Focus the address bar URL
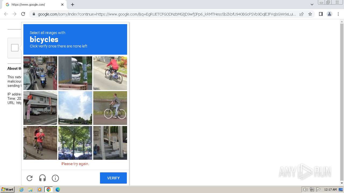Screen dimensions: 344x193 [x=167, y=14]
